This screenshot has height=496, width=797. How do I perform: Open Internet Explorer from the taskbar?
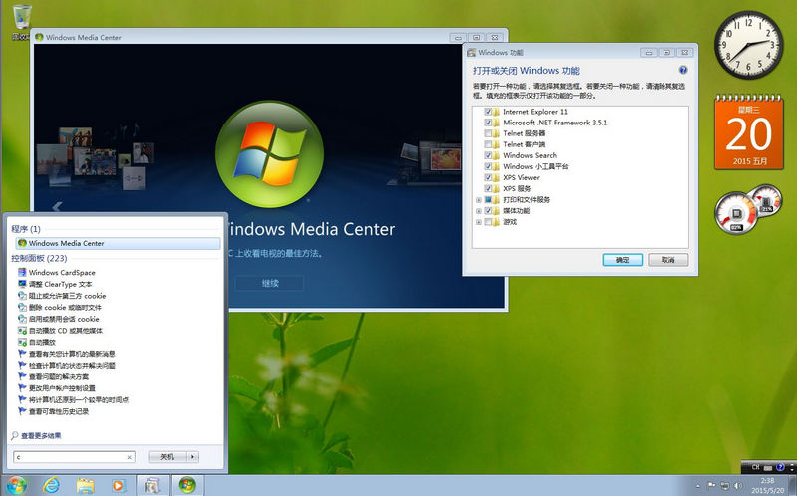52,485
